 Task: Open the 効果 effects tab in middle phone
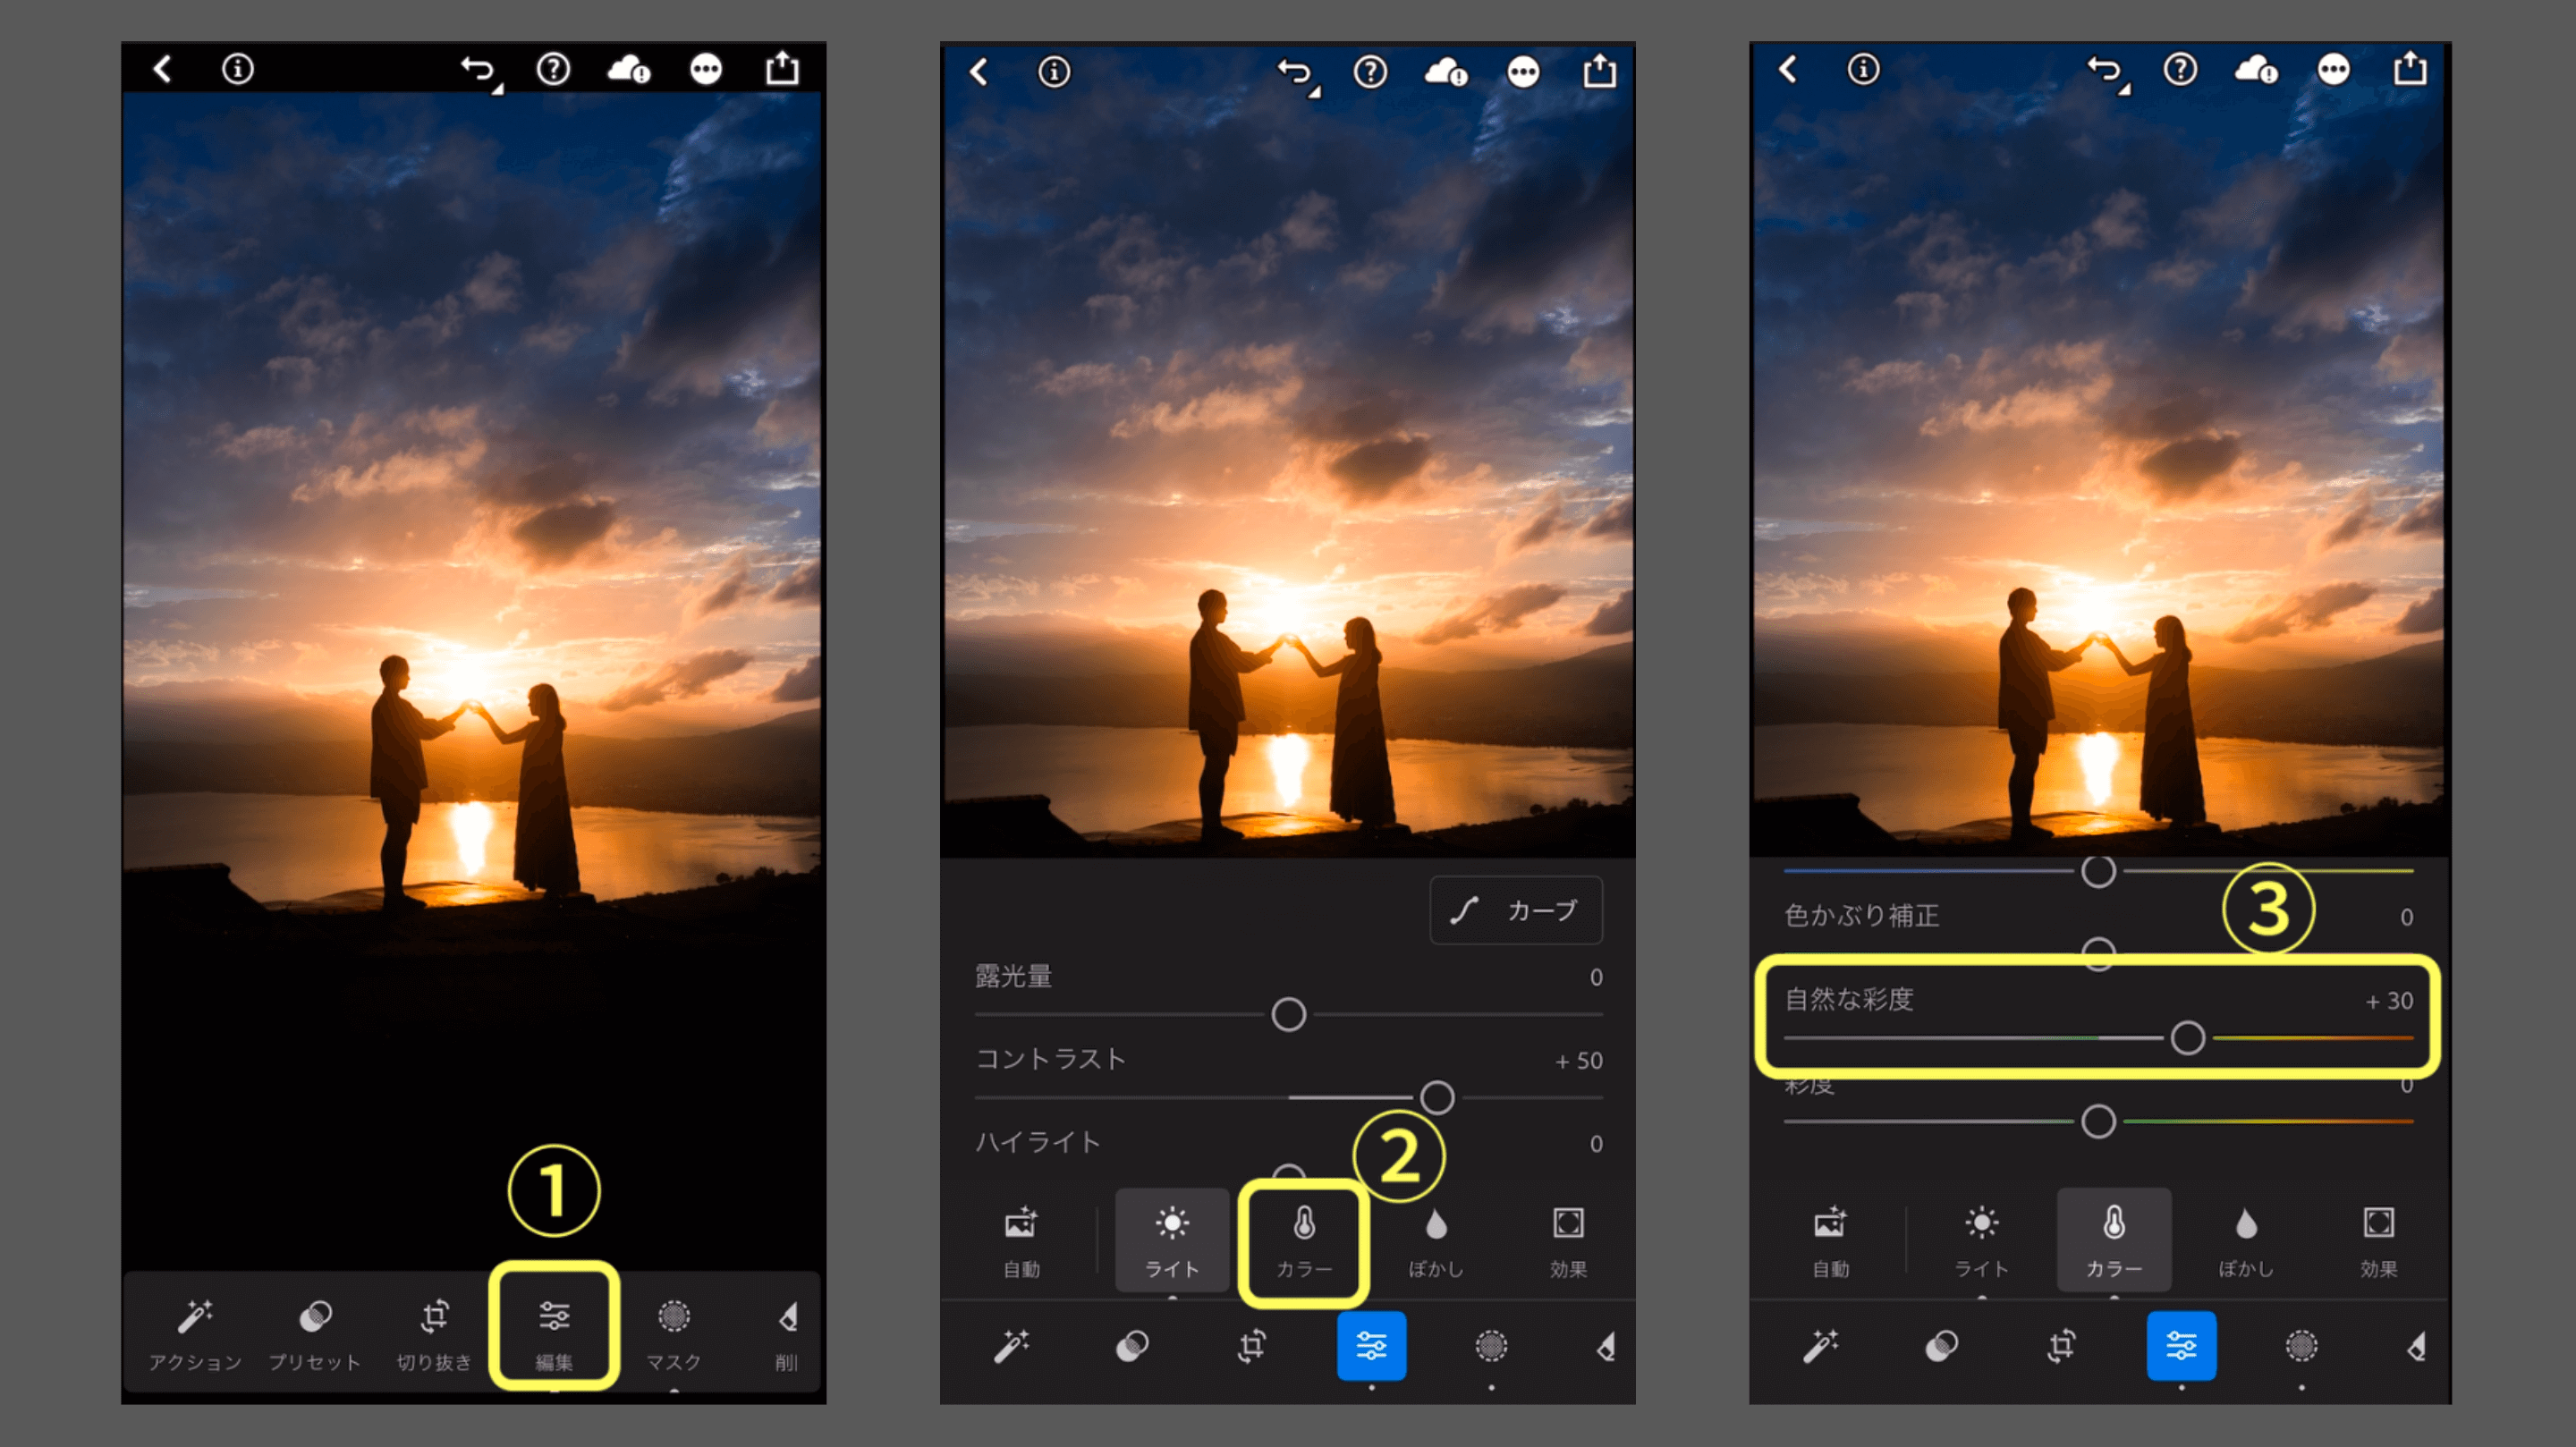coord(1568,1241)
